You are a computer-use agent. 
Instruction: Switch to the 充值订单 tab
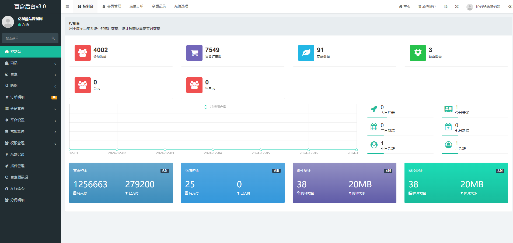coord(136,6)
